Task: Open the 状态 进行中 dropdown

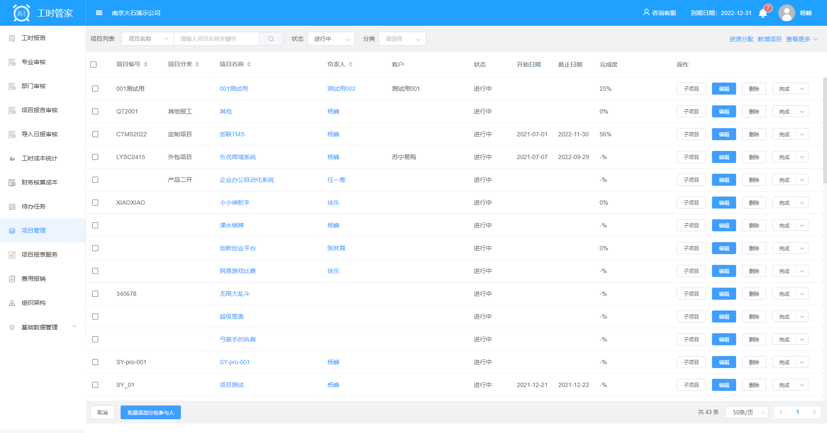Action: pos(331,39)
